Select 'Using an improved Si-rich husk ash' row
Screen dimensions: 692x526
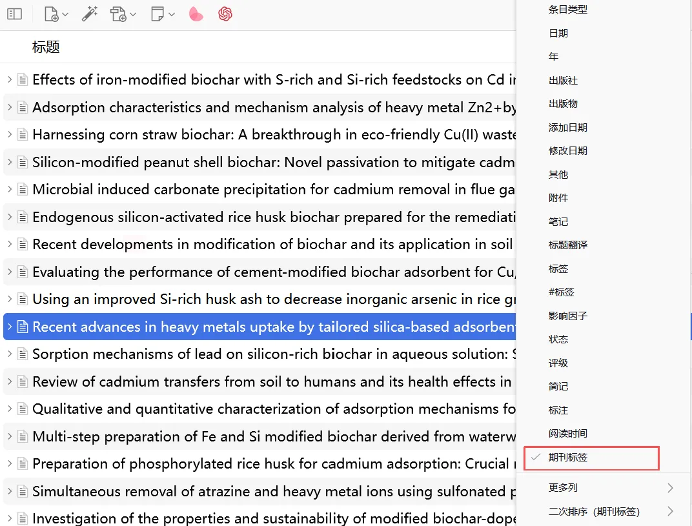[259, 299]
